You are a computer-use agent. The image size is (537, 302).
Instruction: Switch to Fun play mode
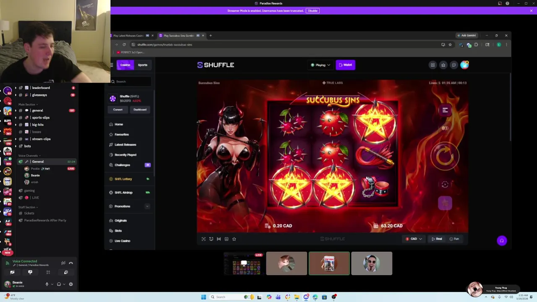point(454,239)
